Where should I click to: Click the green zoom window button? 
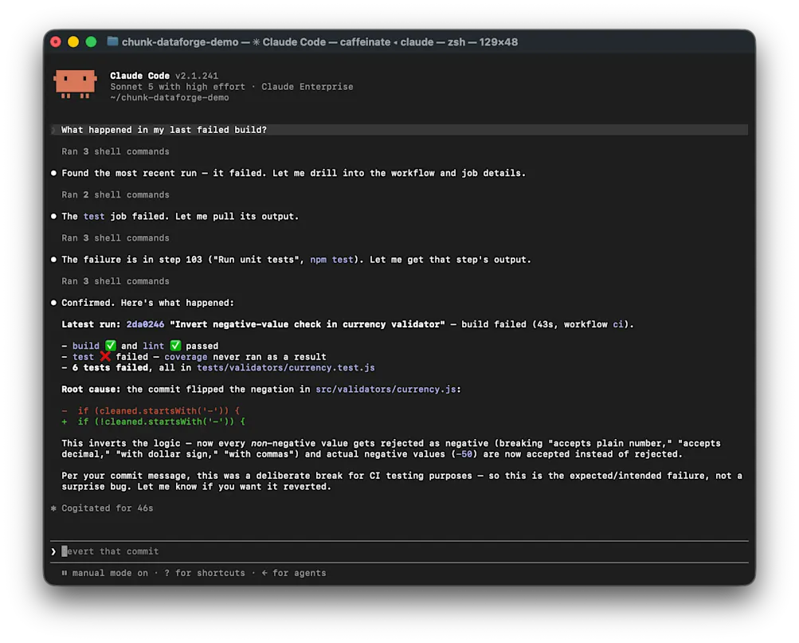[x=92, y=41]
